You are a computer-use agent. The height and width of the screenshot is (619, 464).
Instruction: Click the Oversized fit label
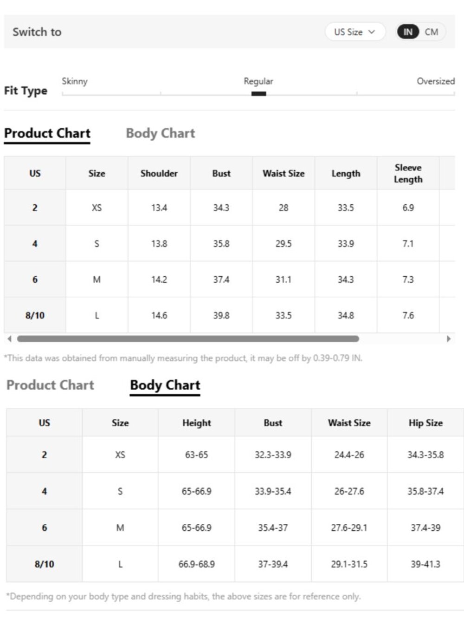point(436,81)
